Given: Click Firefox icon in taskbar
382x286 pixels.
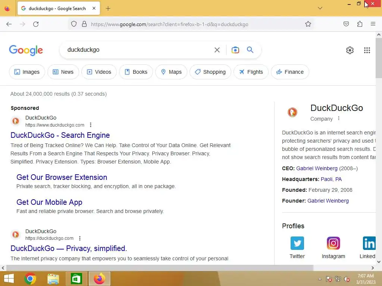Looking at the screenshot, I should tap(99, 279).
